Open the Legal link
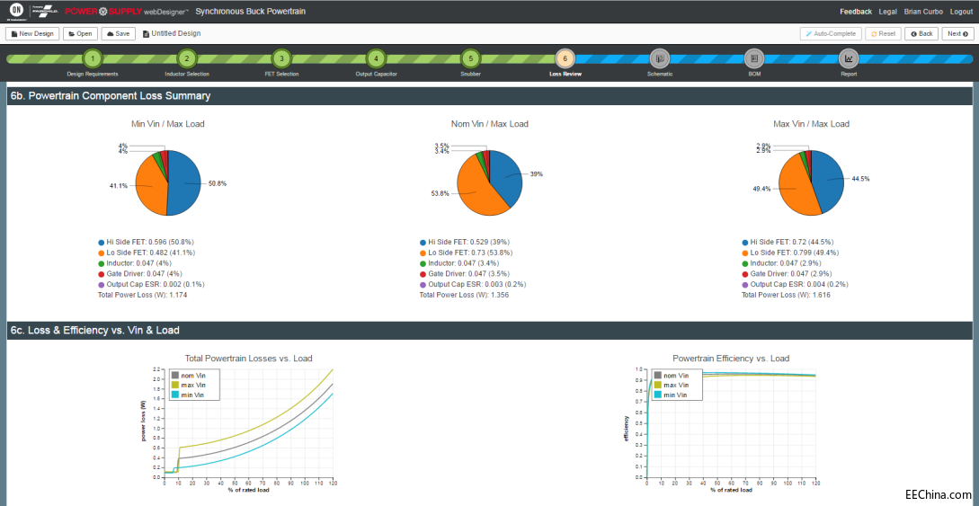 tap(888, 12)
